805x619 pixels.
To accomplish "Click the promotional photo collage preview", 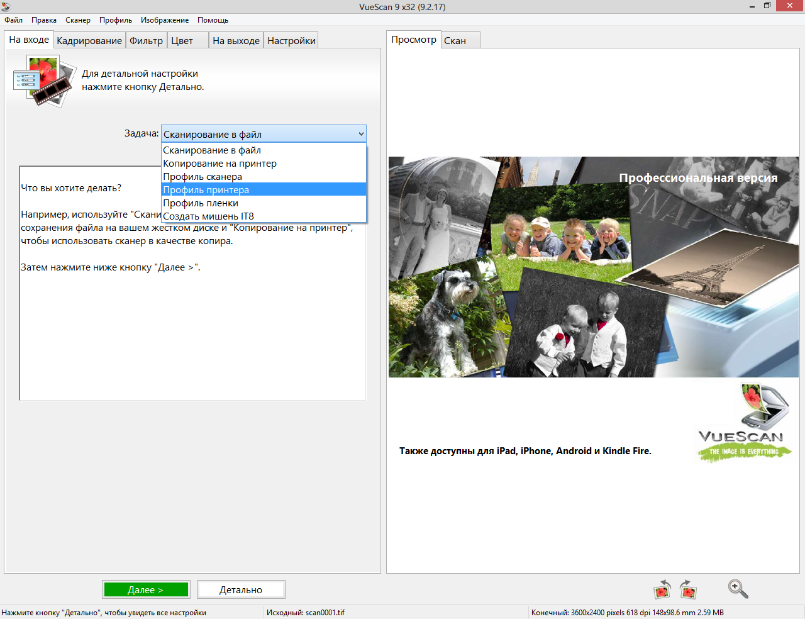I will click(x=593, y=267).
